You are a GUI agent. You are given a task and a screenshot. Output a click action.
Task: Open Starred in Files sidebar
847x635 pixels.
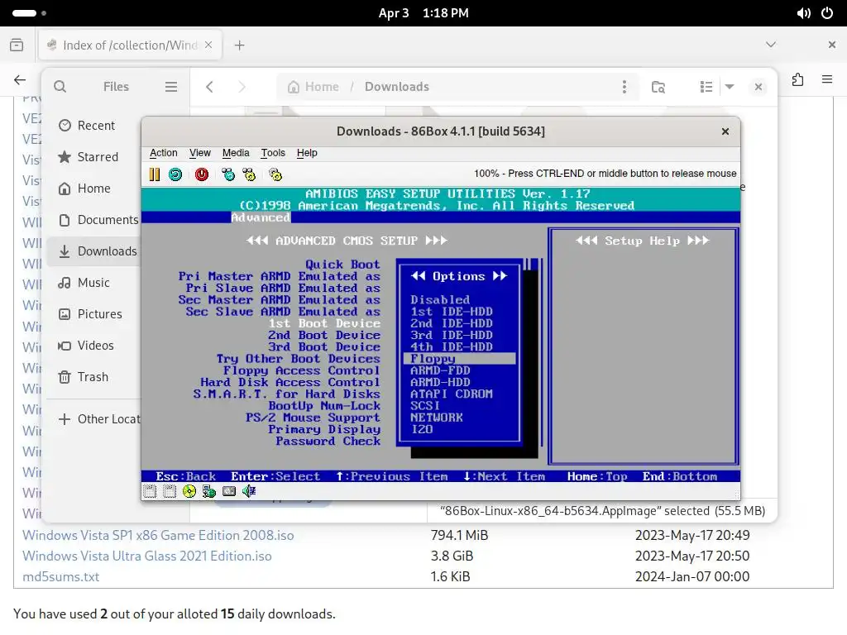point(93,156)
